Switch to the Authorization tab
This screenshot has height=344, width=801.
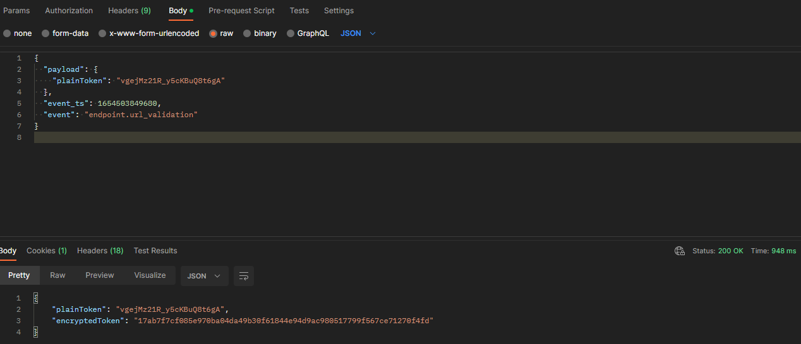pyautogui.click(x=69, y=11)
